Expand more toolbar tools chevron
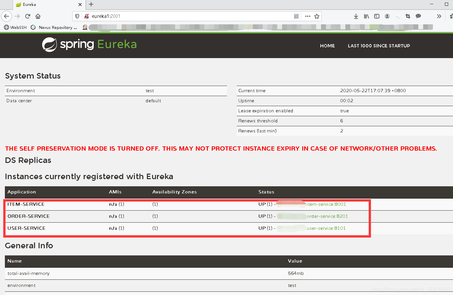The image size is (453, 295). tap(439, 16)
